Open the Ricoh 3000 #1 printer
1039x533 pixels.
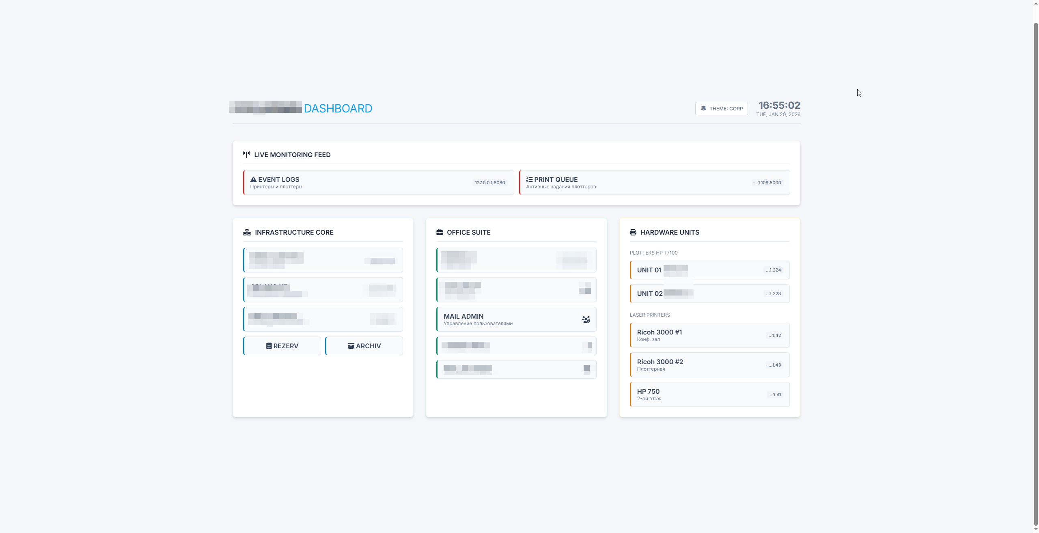pyautogui.click(x=709, y=335)
